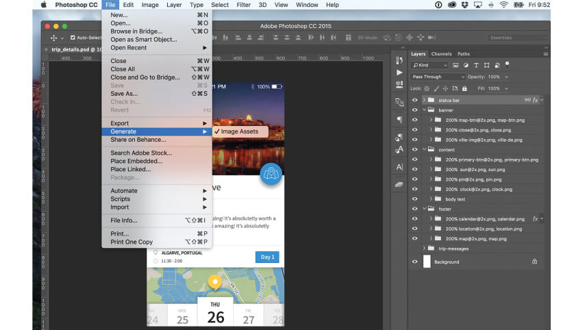The width and height of the screenshot is (587, 330).
Task: Hide the Background layer
Action: click(414, 262)
